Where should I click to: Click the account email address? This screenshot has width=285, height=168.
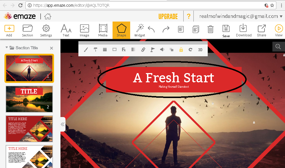click(x=239, y=16)
